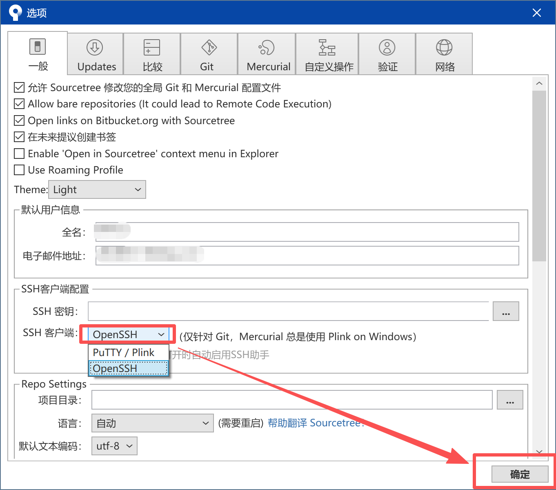This screenshot has height=490, width=556.
Task: Browse for an SSH 密钥 file
Action: pyautogui.click(x=506, y=311)
